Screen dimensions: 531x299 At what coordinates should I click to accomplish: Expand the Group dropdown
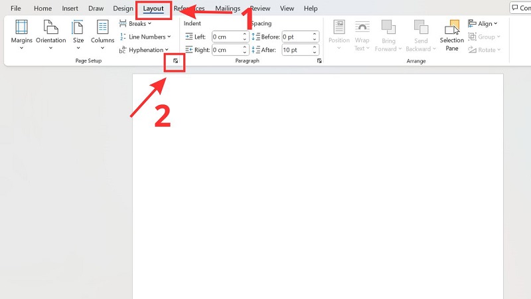pos(484,37)
